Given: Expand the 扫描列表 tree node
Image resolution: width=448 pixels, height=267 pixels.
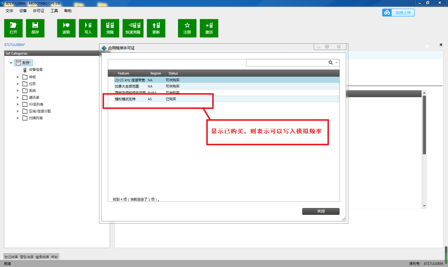Looking at the screenshot, I should [18, 118].
